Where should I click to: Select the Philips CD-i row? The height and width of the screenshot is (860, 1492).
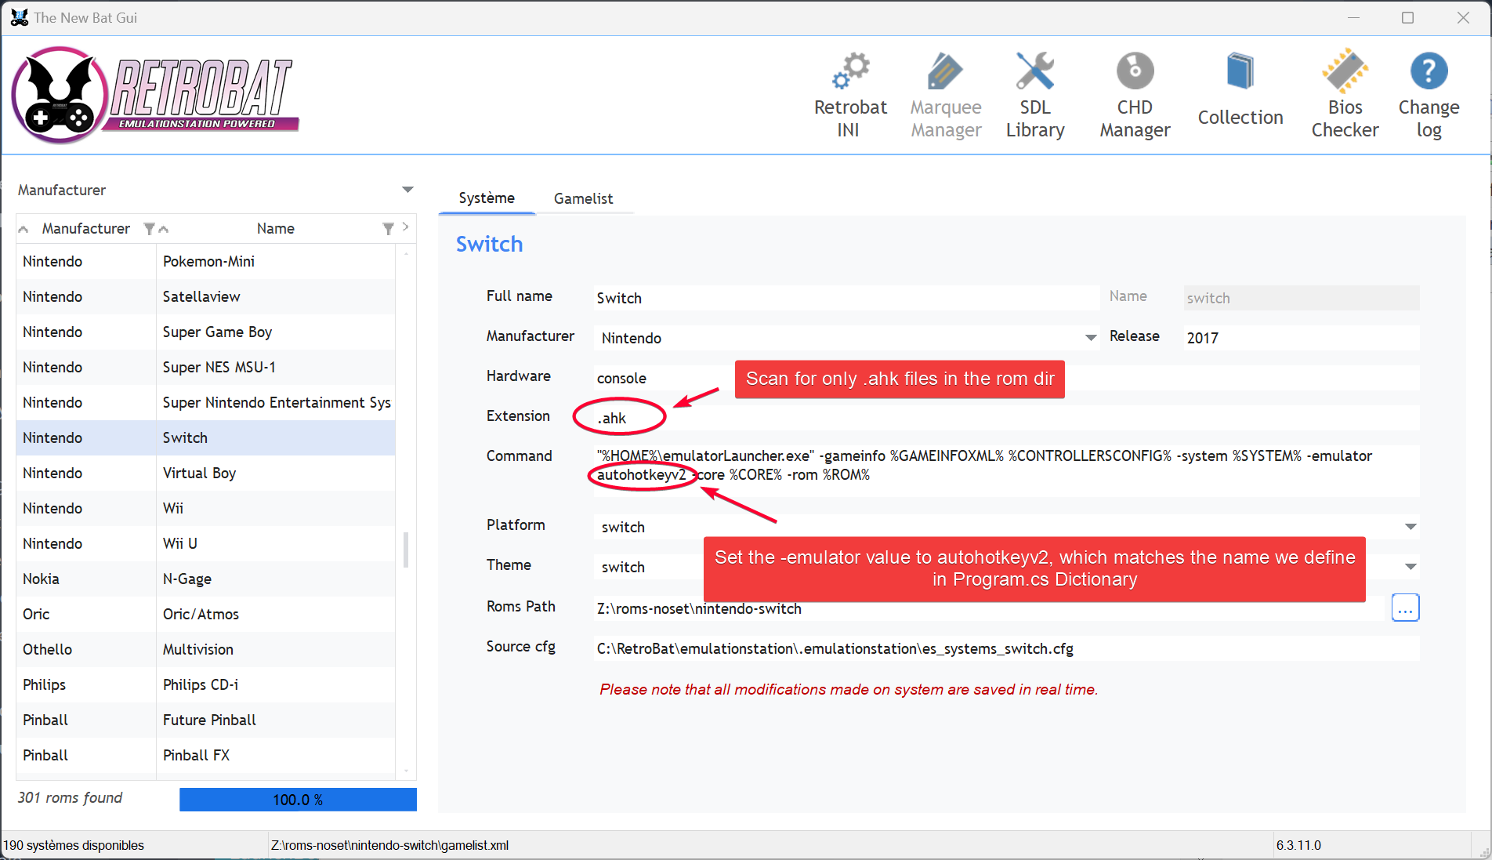pyautogui.click(x=205, y=684)
